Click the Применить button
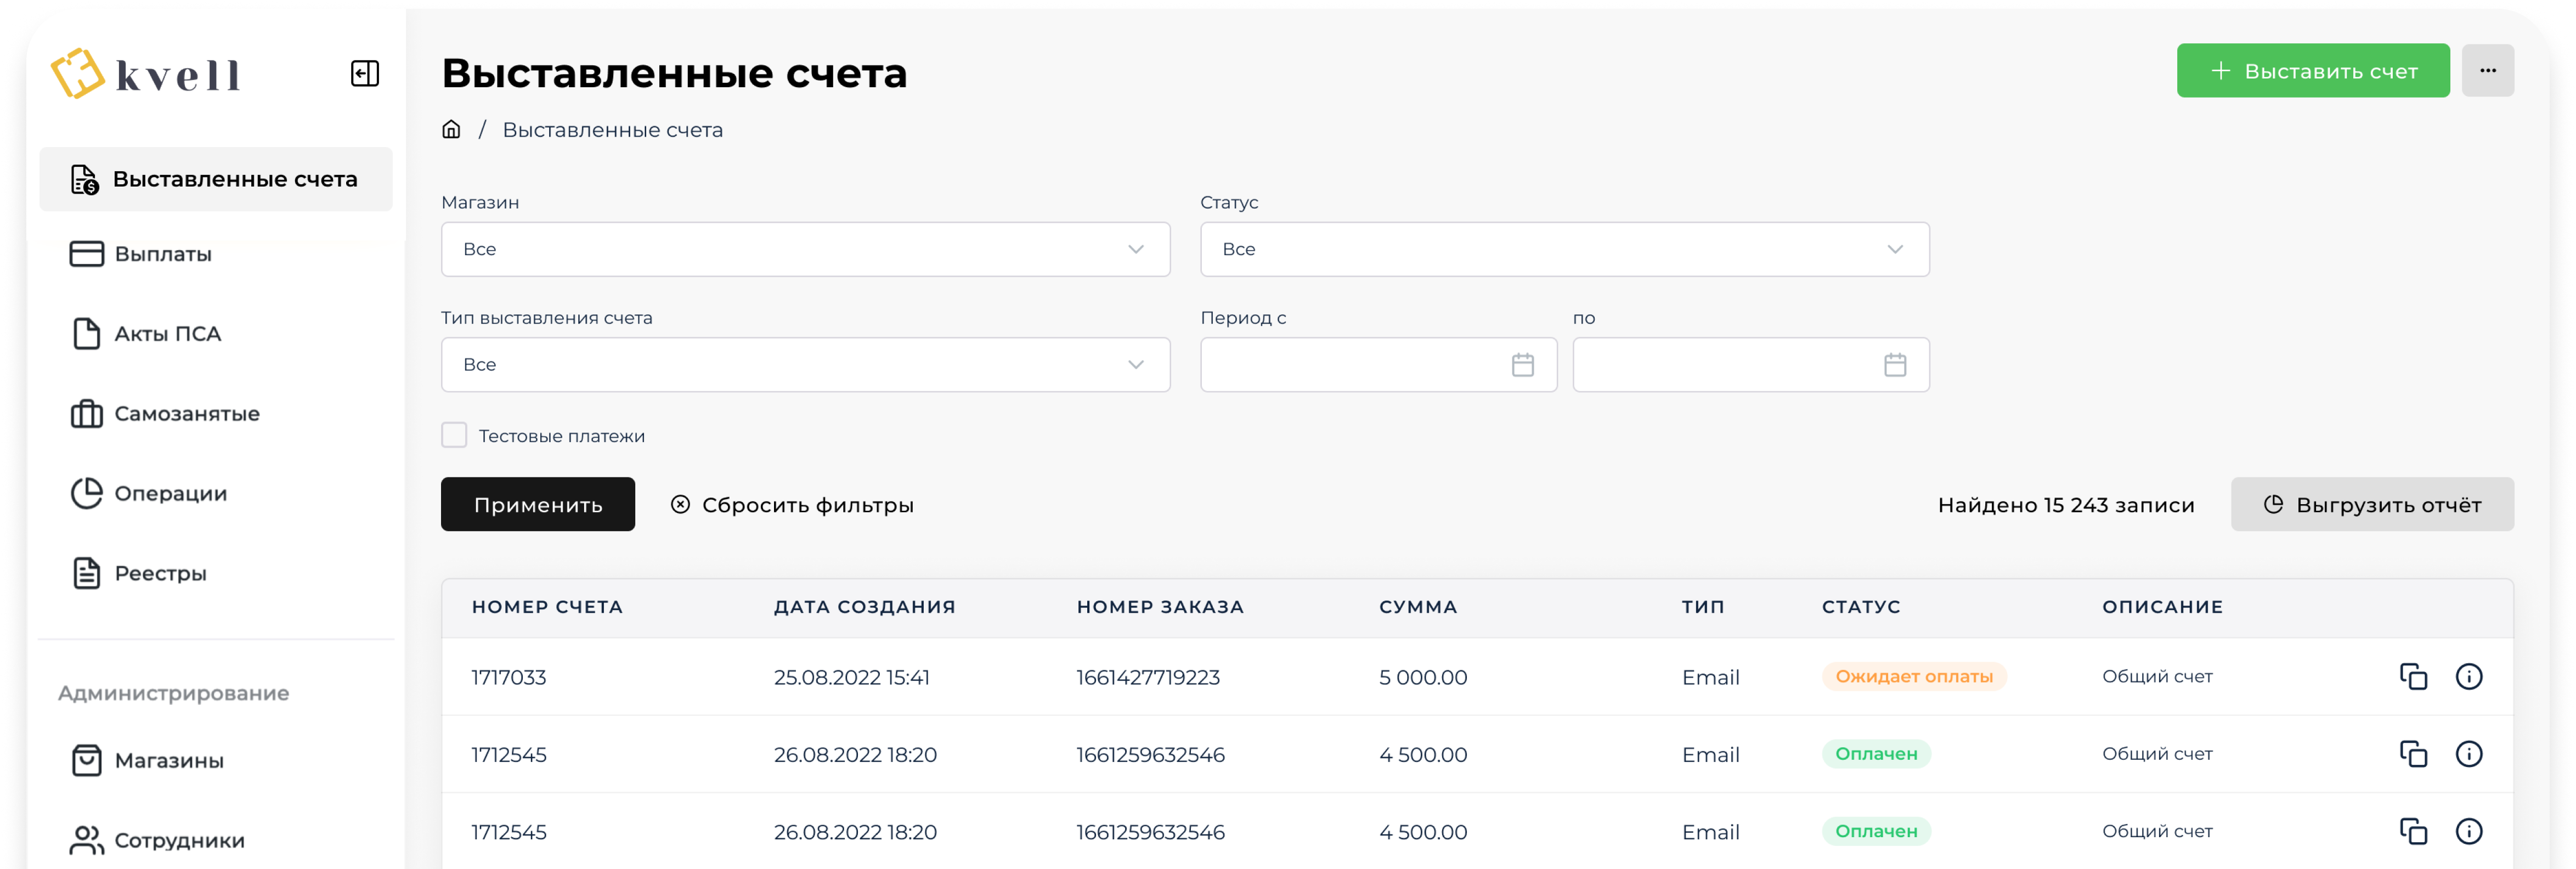Screen dimensions: 2576x869 pyautogui.click(x=537, y=504)
